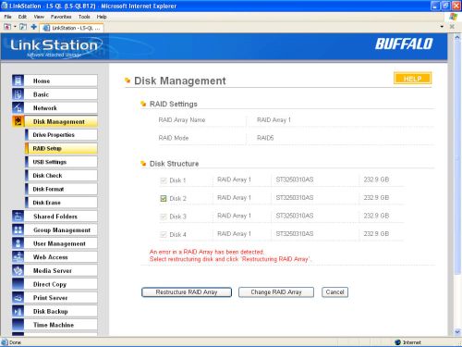462x347 pixels.
Task: Click the Disk 2 ST3250310AS model text
Action: tap(295, 198)
